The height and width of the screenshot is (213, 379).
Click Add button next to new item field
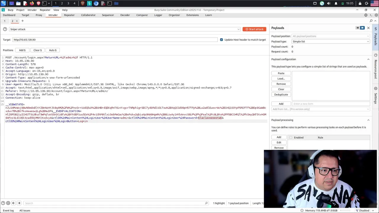(281, 104)
